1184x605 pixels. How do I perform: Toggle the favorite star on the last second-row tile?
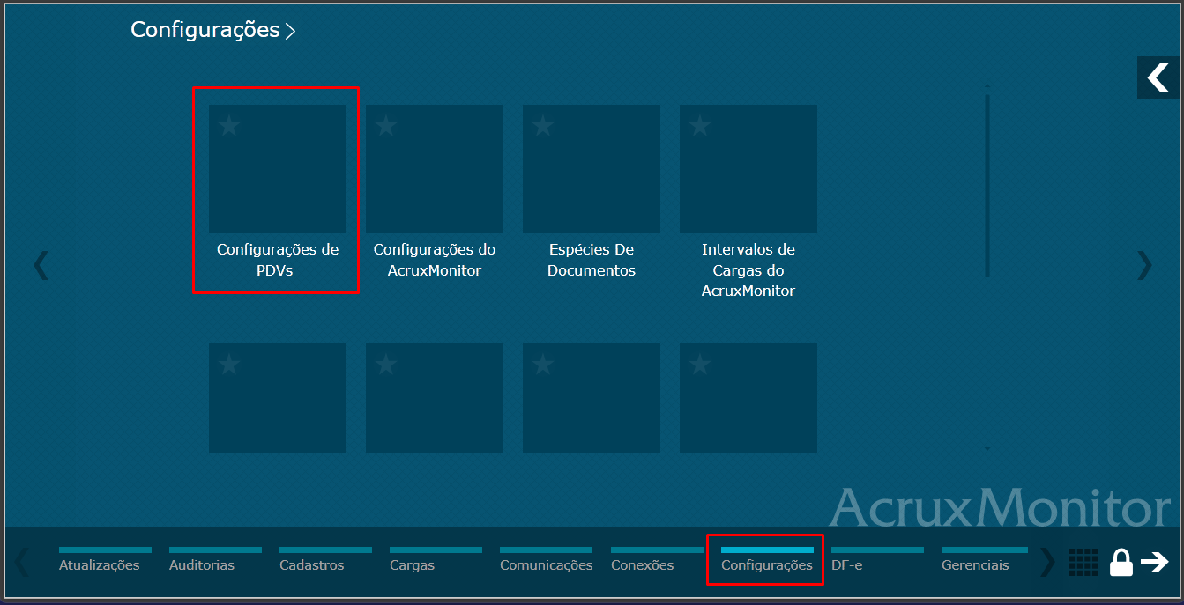(699, 364)
